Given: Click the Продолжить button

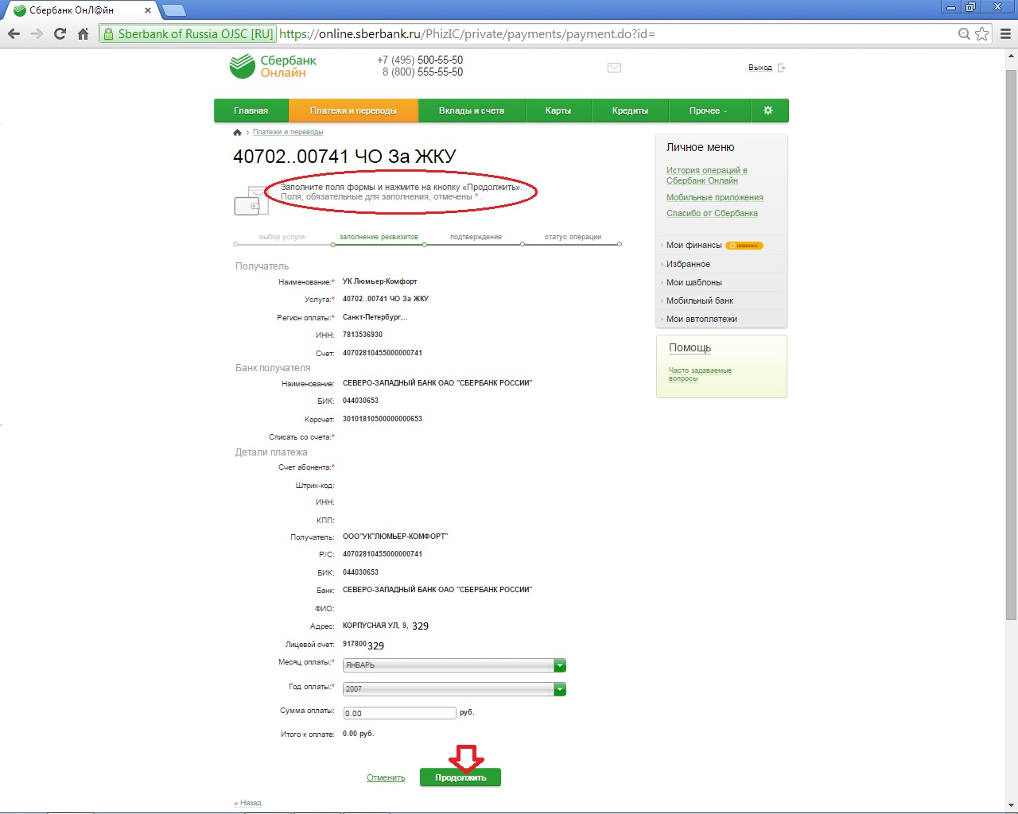Looking at the screenshot, I should click(x=460, y=777).
